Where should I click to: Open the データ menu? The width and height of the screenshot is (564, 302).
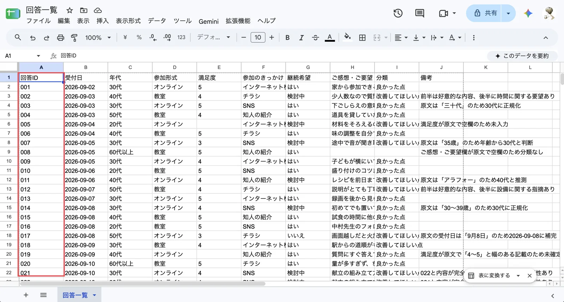click(x=157, y=21)
